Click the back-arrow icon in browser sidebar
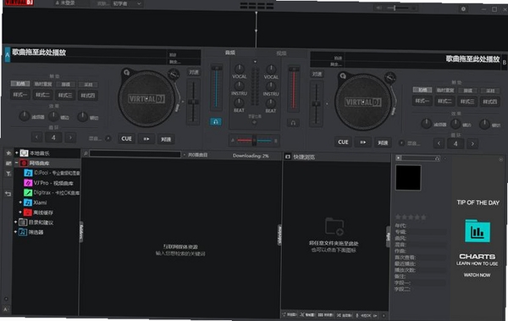The height and width of the screenshot is (321, 508). tap(8, 194)
